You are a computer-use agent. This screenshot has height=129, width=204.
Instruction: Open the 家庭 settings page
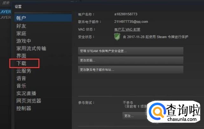pyautogui.click(x=21, y=33)
